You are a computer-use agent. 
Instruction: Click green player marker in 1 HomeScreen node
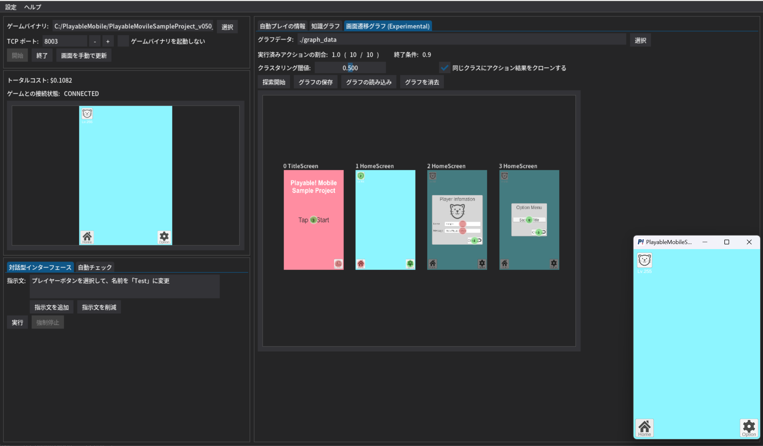[x=361, y=176]
